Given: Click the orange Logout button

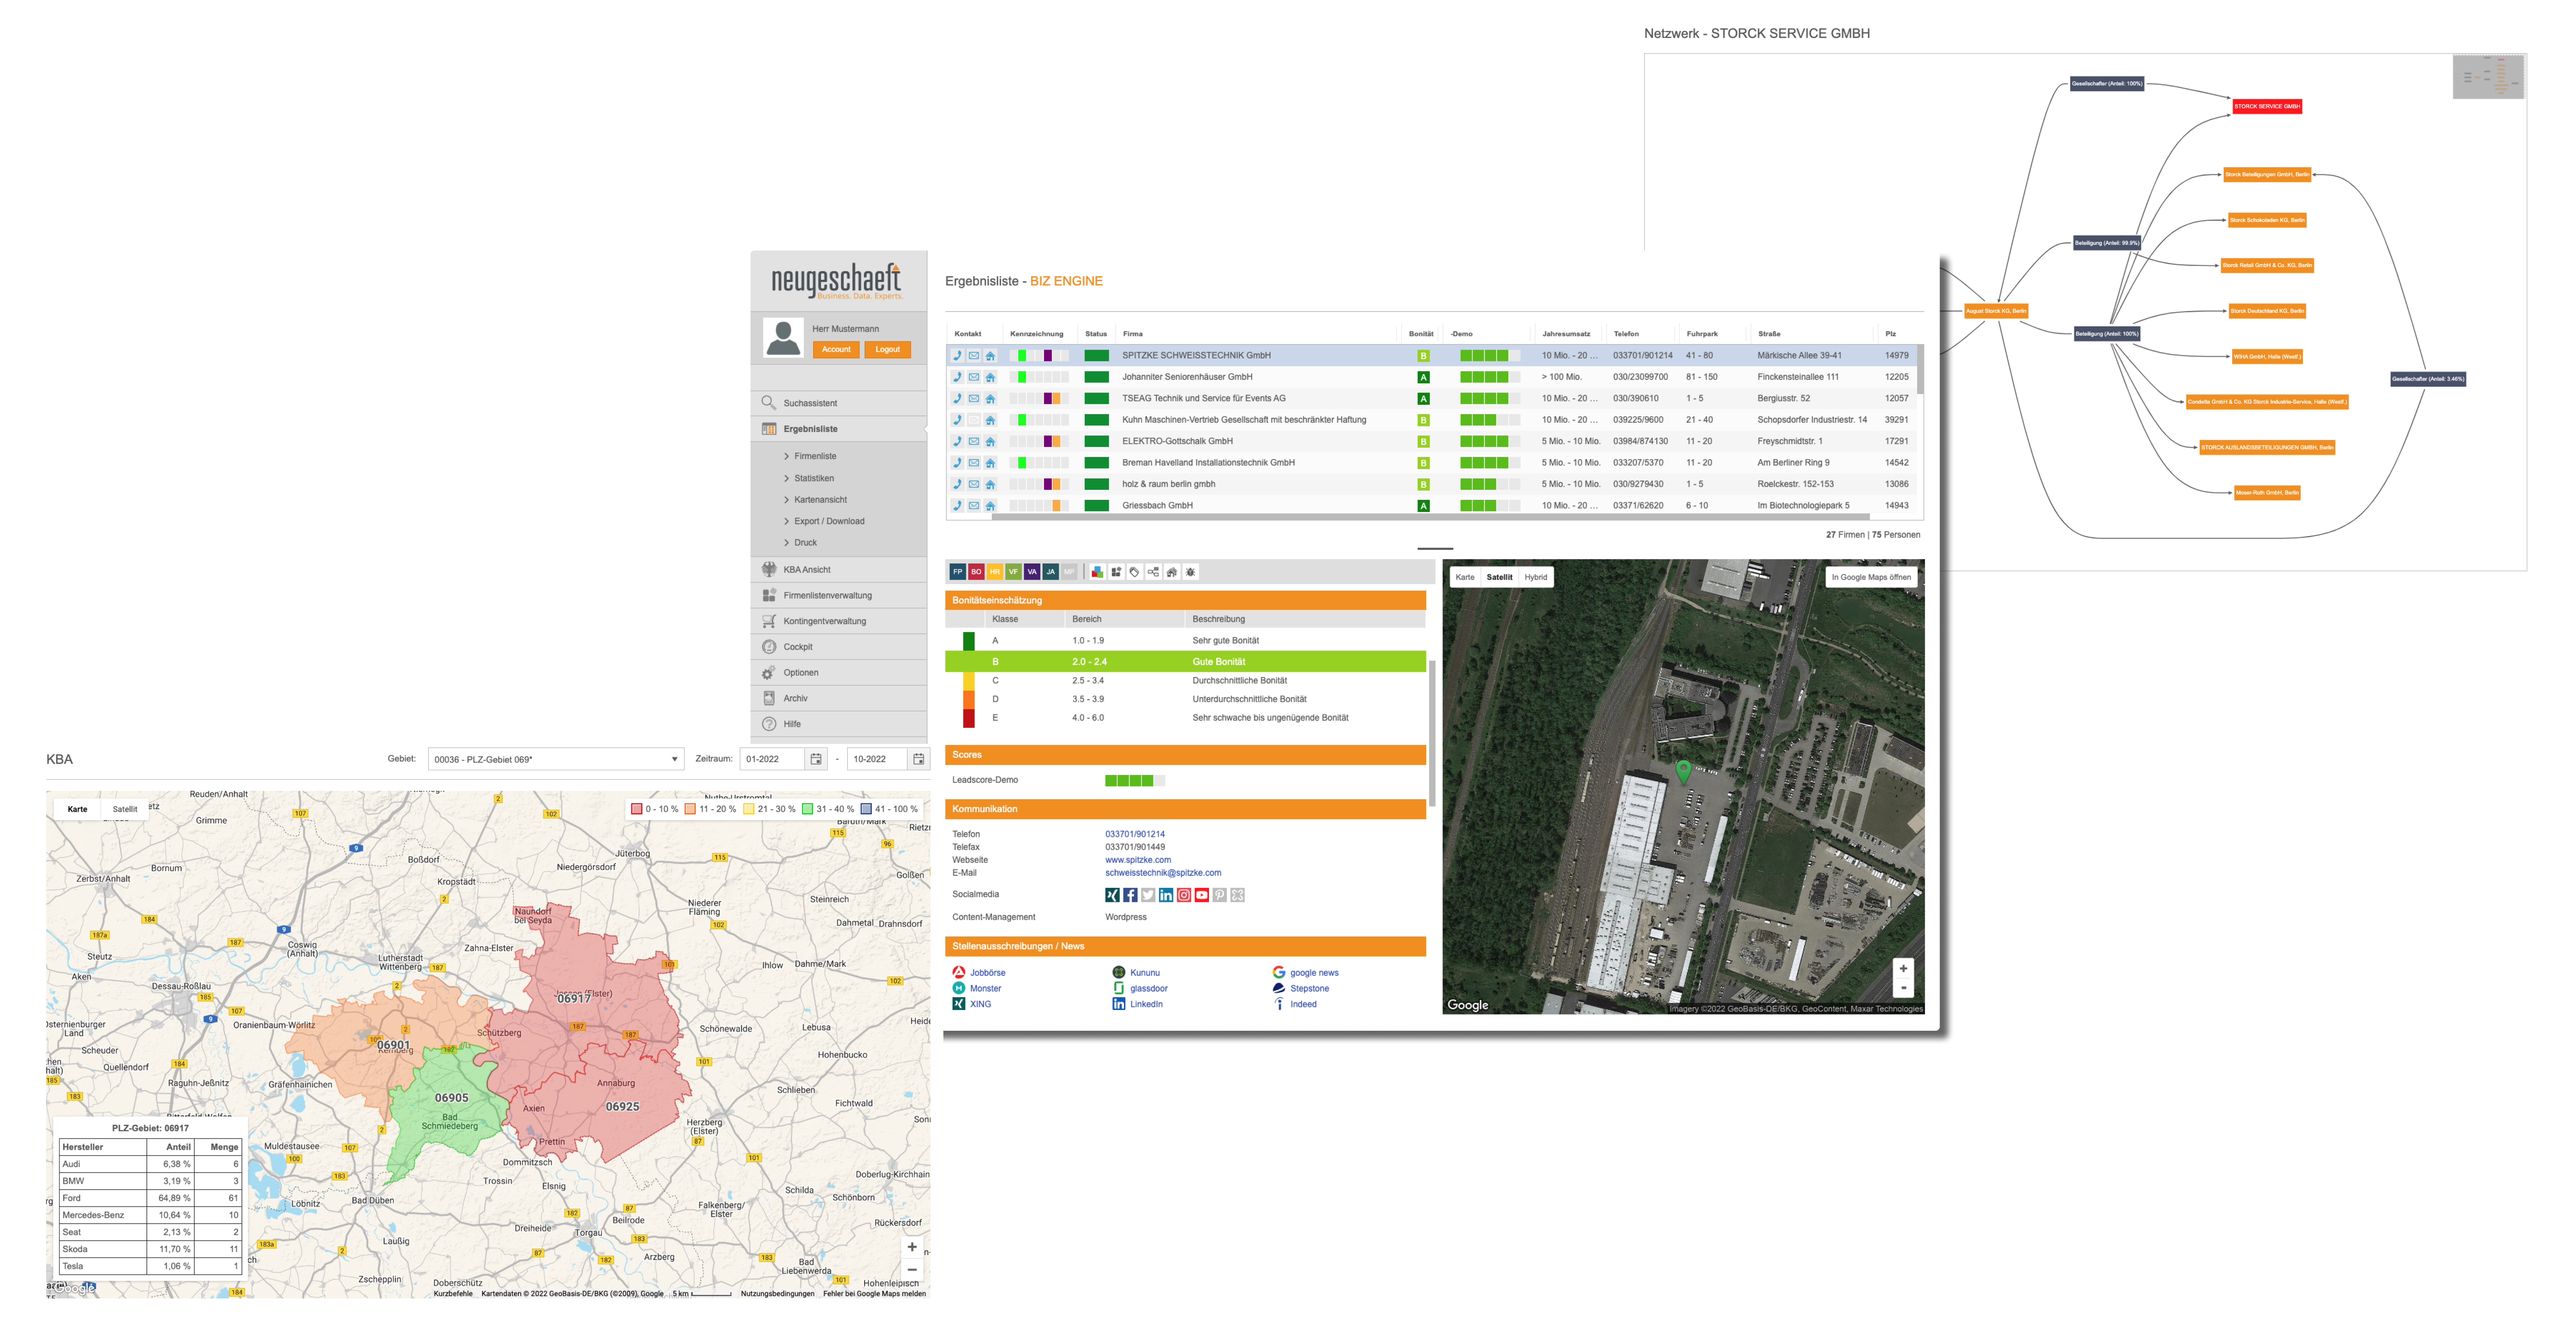Looking at the screenshot, I should (x=887, y=350).
